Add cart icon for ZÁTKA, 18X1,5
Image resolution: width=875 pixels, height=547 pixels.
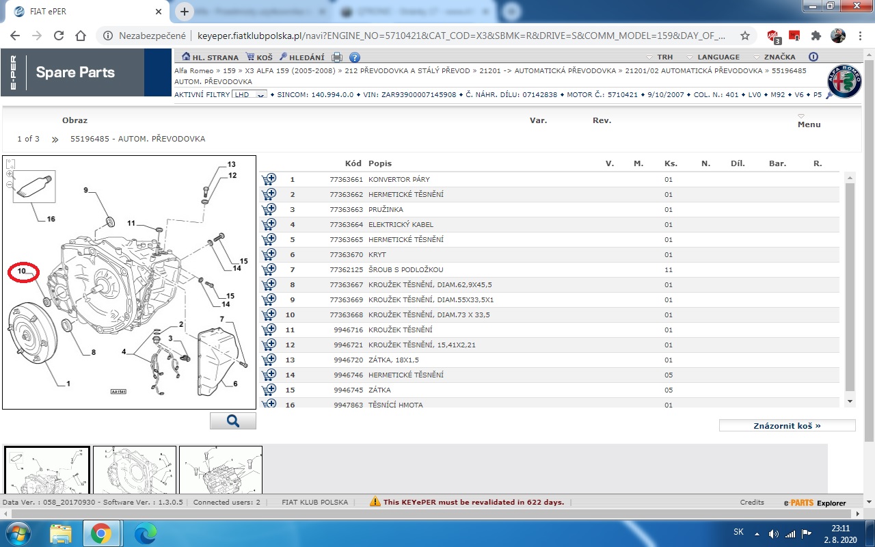(x=269, y=360)
